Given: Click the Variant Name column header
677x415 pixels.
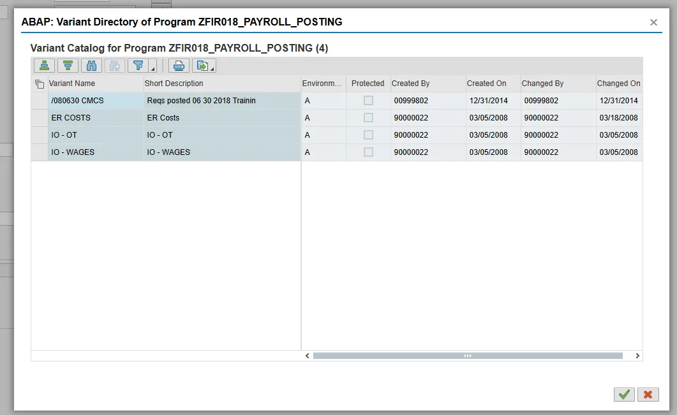Looking at the screenshot, I should pos(72,84).
